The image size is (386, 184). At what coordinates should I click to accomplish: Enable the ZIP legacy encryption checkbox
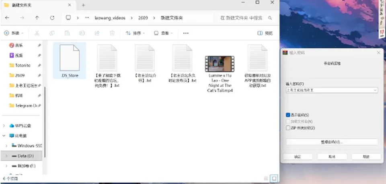tap(288, 128)
